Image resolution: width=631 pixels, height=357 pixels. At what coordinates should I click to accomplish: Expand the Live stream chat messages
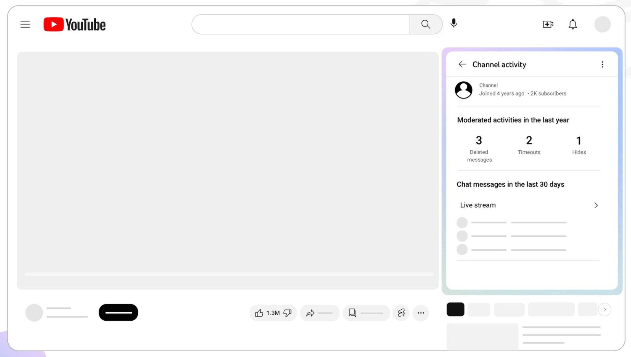(x=595, y=205)
